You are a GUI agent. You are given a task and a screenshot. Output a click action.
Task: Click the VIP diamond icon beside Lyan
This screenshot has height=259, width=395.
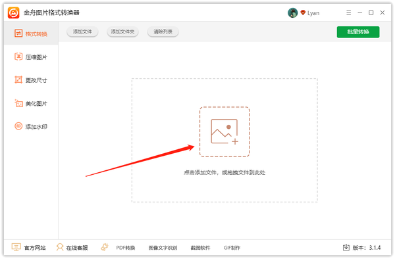point(303,12)
